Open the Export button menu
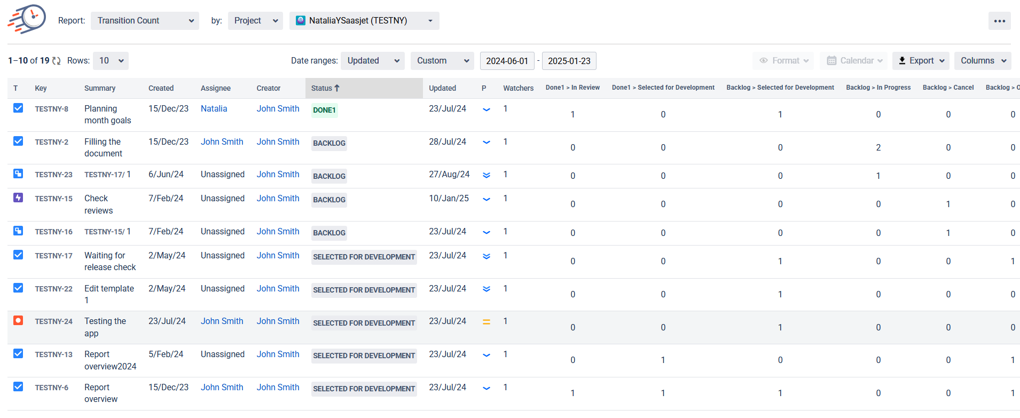The image size is (1020, 418). (921, 61)
